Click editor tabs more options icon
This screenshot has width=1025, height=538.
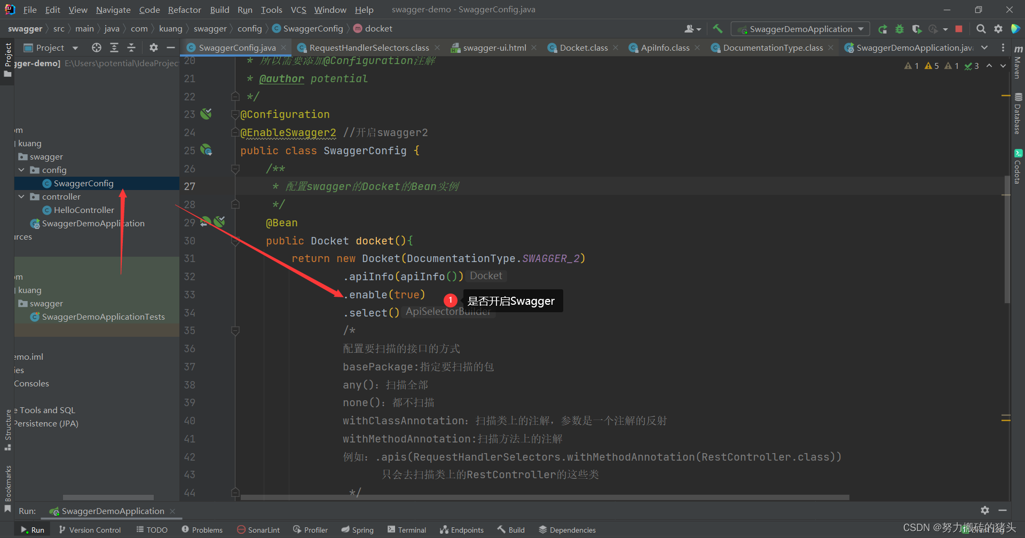[1003, 48]
